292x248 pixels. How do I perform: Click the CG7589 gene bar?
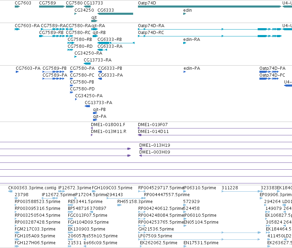[x=52, y=7]
